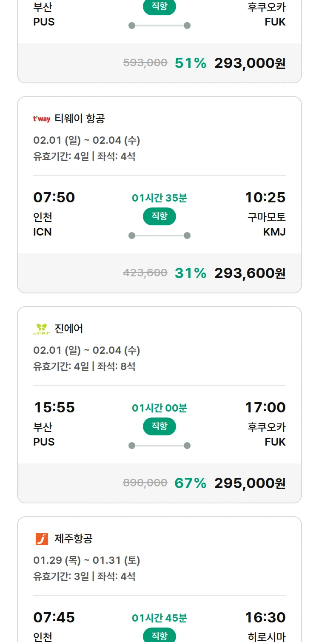This screenshot has height=642, width=319.
Task: Open the 진에어 flight card title
Action: [x=69, y=329]
